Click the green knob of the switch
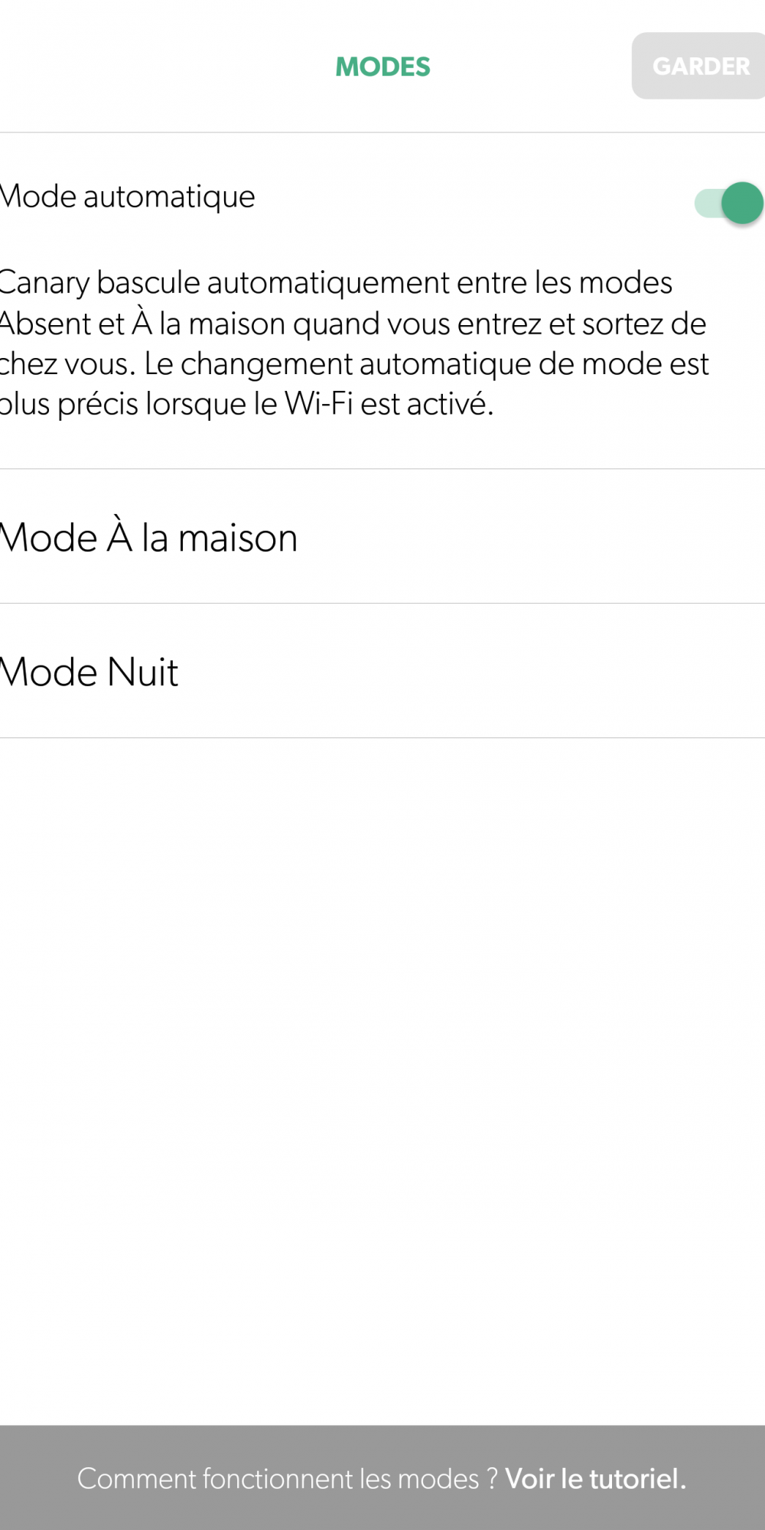This screenshot has width=765, height=1530. [x=742, y=203]
